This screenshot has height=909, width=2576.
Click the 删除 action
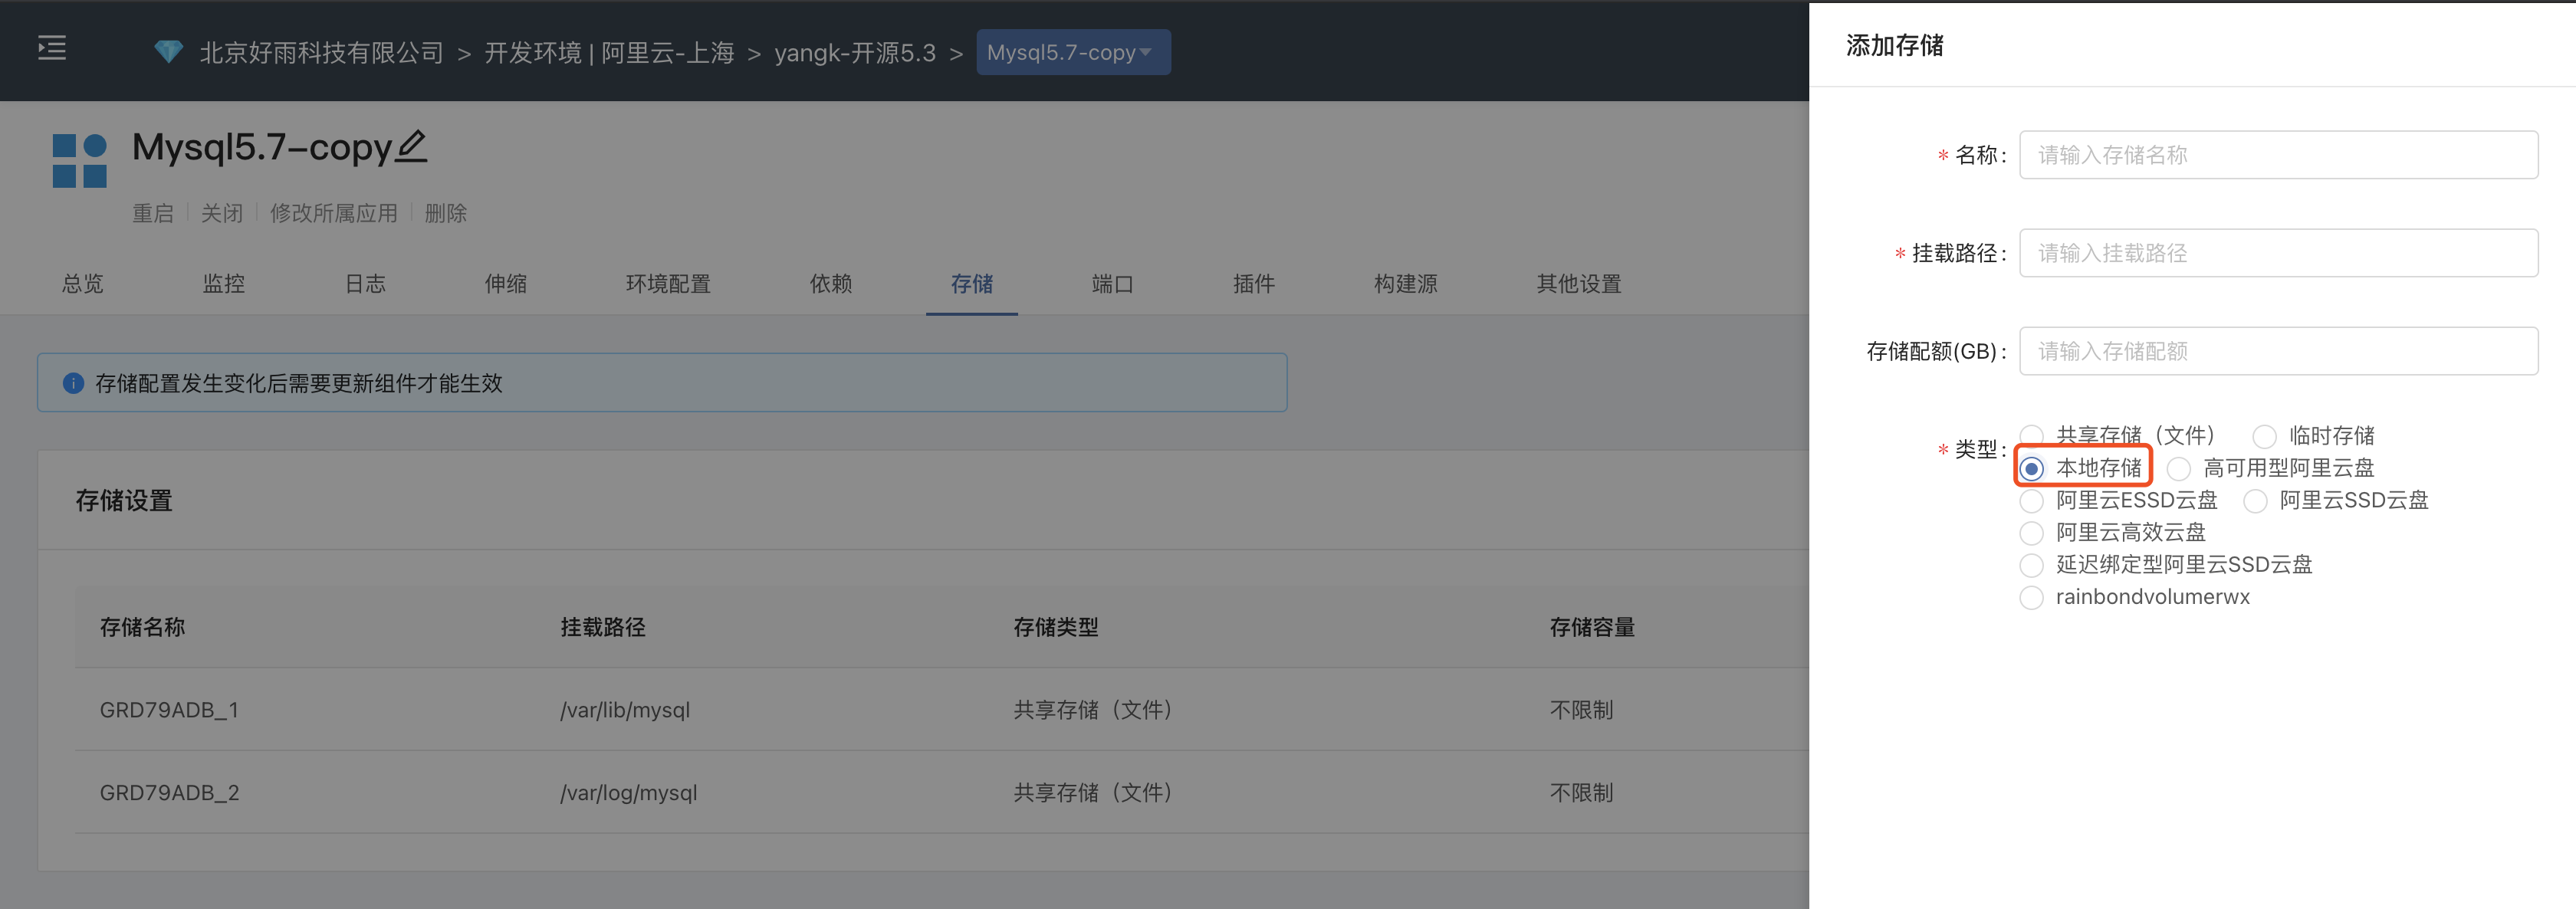pyautogui.click(x=446, y=213)
